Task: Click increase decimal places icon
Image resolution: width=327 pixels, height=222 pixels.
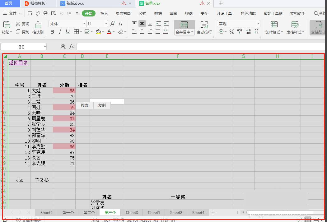Action: click(x=248, y=32)
